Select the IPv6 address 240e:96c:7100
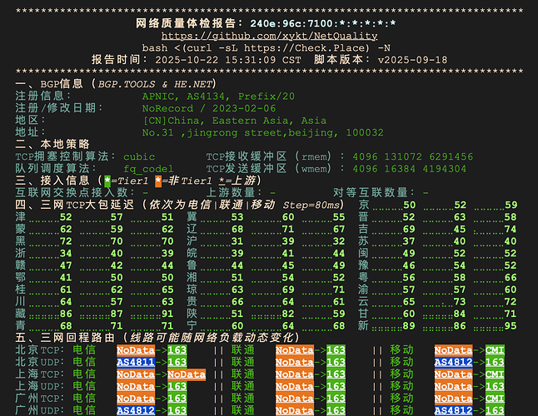Image resolution: width=538 pixels, height=416 pixels. click(x=291, y=23)
